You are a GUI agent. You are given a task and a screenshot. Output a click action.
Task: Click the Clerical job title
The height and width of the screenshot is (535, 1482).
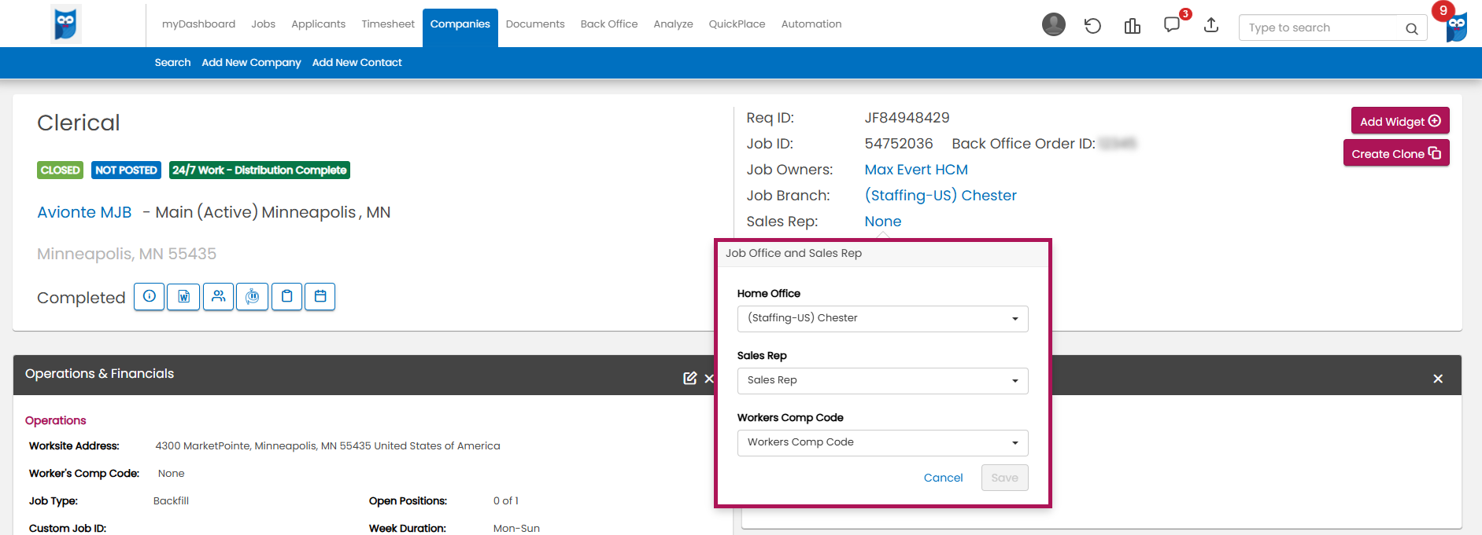click(79, 123)
